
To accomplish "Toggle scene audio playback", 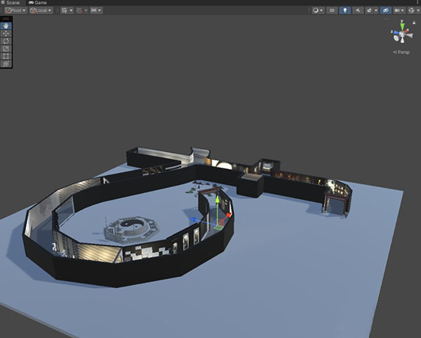I will point(357,11).
